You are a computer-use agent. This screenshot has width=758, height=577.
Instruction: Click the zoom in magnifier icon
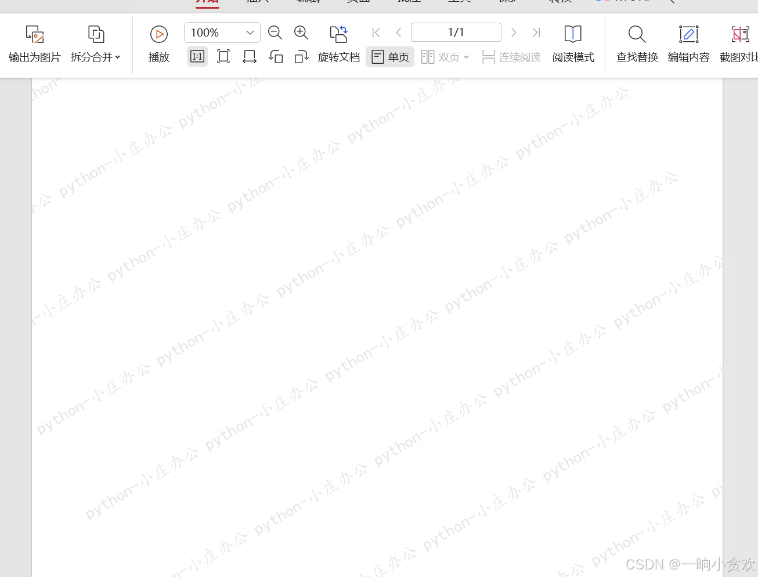tap(301, 33)
